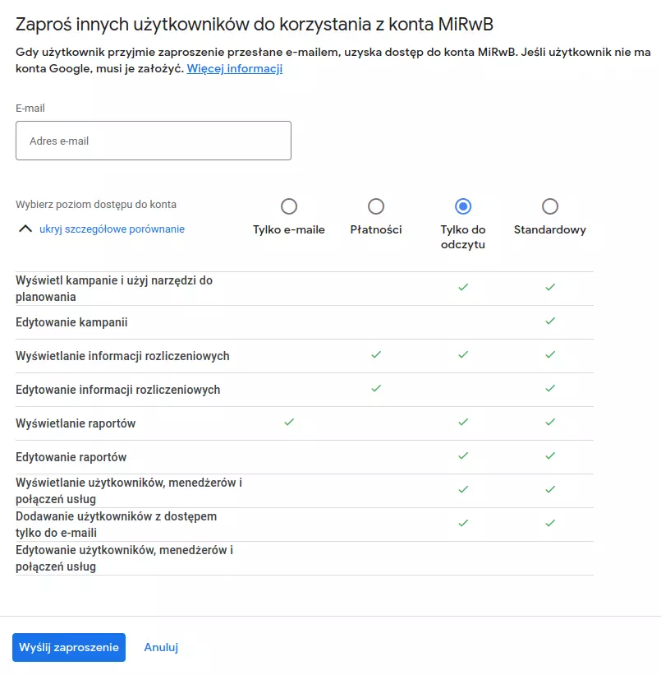
Task: Select the "Płatności" access level
Action: (x=376, y=206)
